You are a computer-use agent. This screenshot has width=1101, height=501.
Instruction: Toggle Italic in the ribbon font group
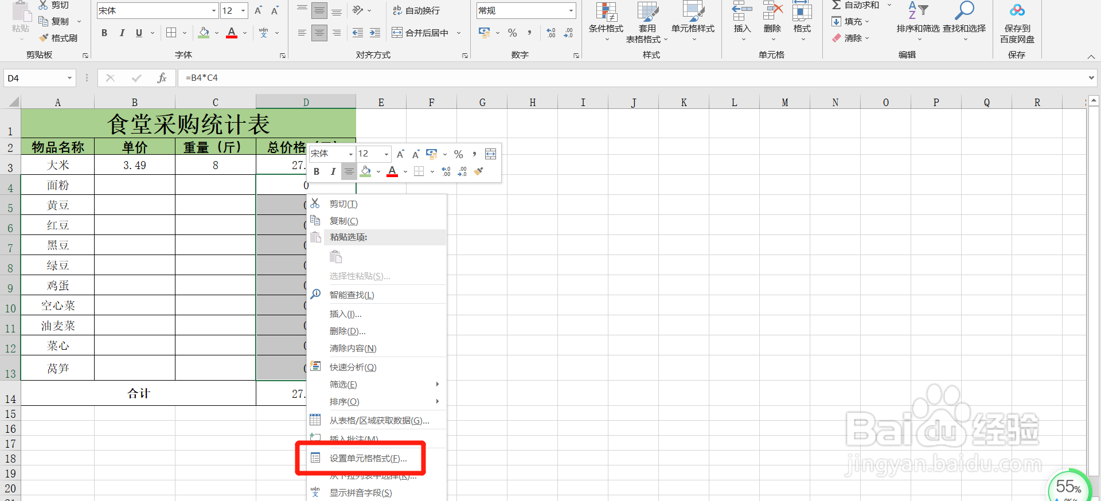[x=122, y=33]
